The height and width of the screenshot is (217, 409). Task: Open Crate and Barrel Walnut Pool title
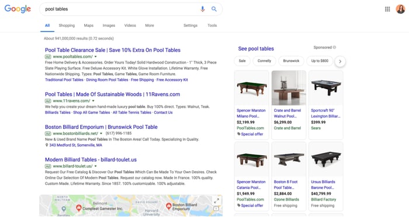pos(287,113)
